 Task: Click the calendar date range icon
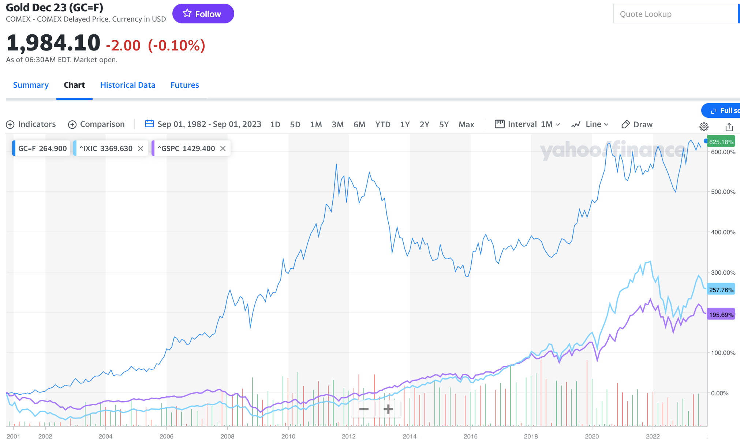(x=149, y=124)
